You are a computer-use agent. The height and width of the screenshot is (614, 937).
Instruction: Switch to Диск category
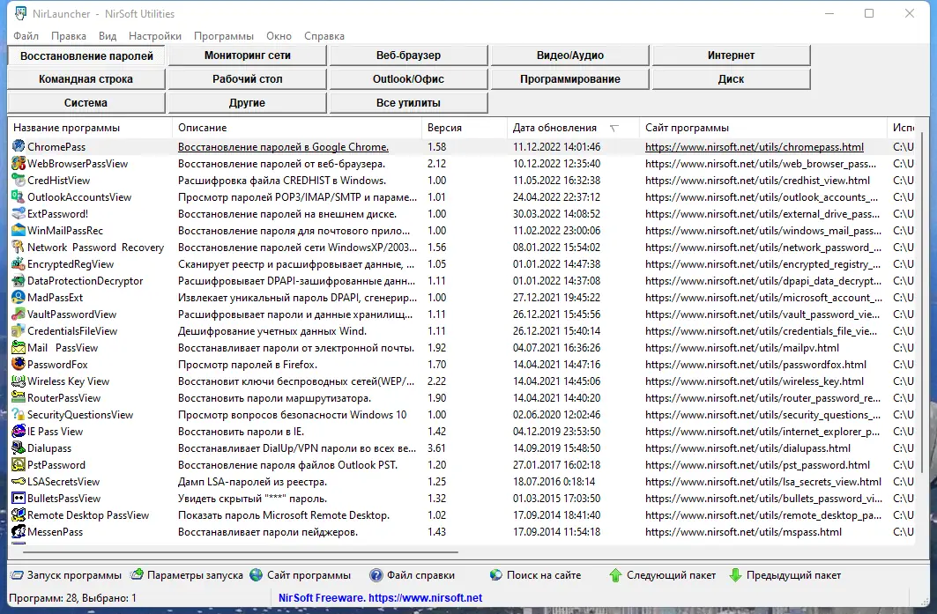click(x=732, y=78)
